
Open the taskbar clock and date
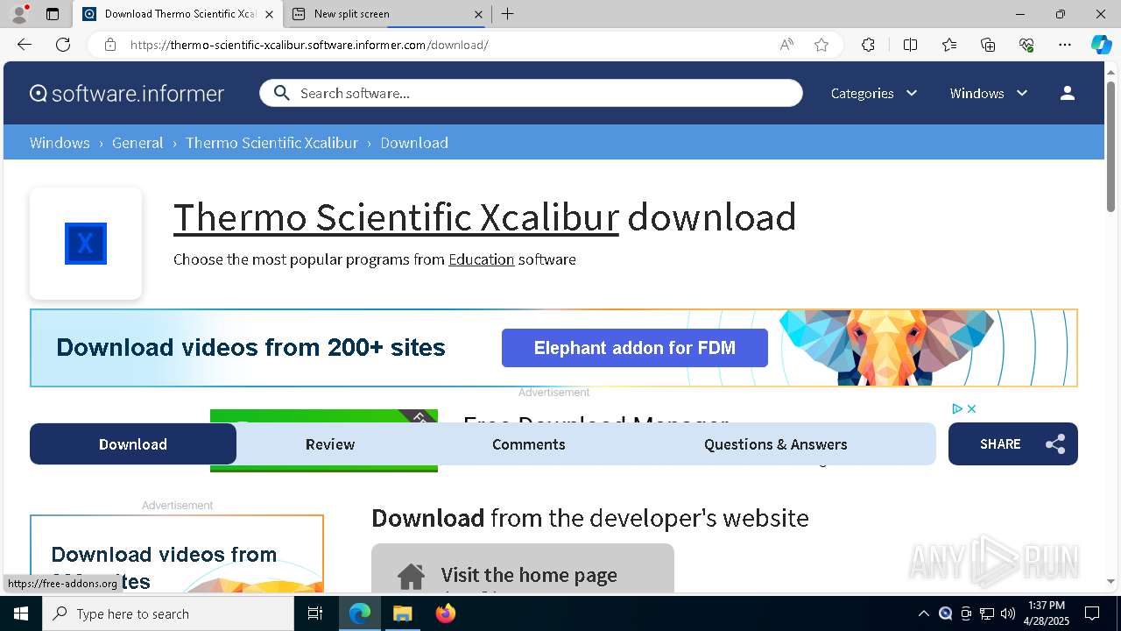click(1047, 613)
